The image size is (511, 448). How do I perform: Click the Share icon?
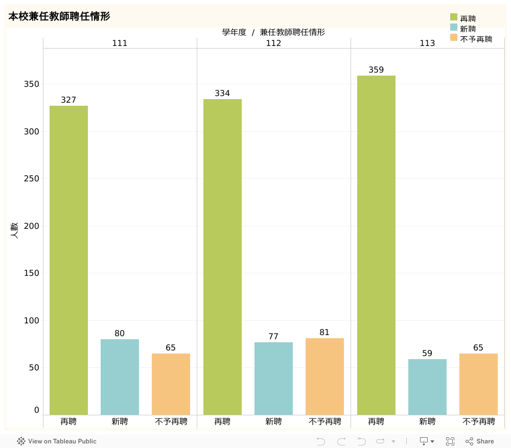(469, 441)
